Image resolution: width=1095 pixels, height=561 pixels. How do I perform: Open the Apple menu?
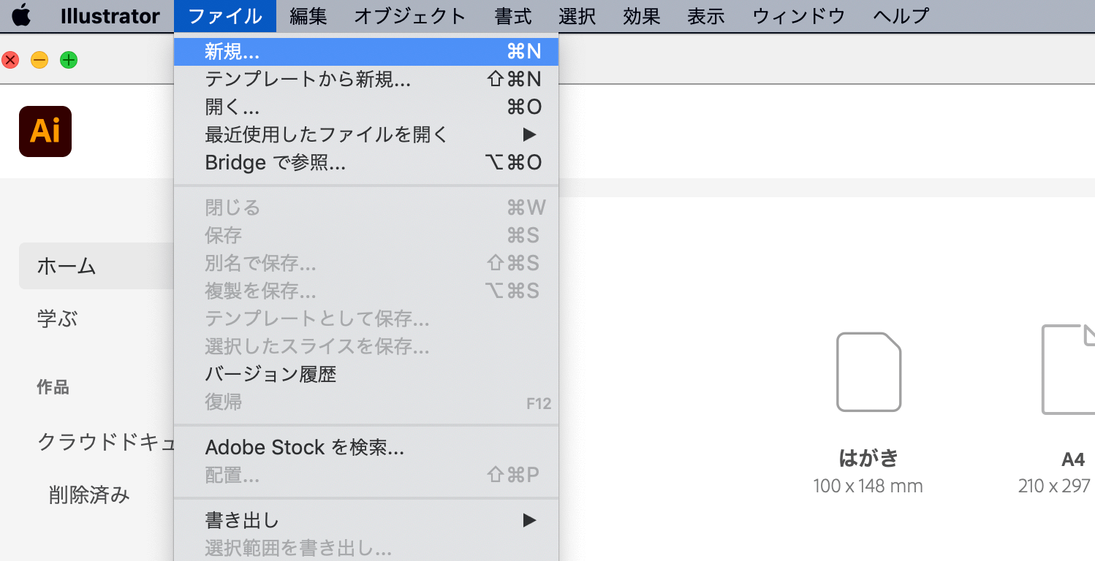tap(22, 15)
